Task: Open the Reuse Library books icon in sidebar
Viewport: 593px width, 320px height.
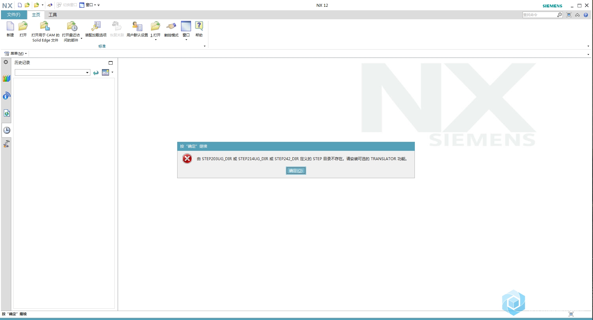Action: [6, 78]
